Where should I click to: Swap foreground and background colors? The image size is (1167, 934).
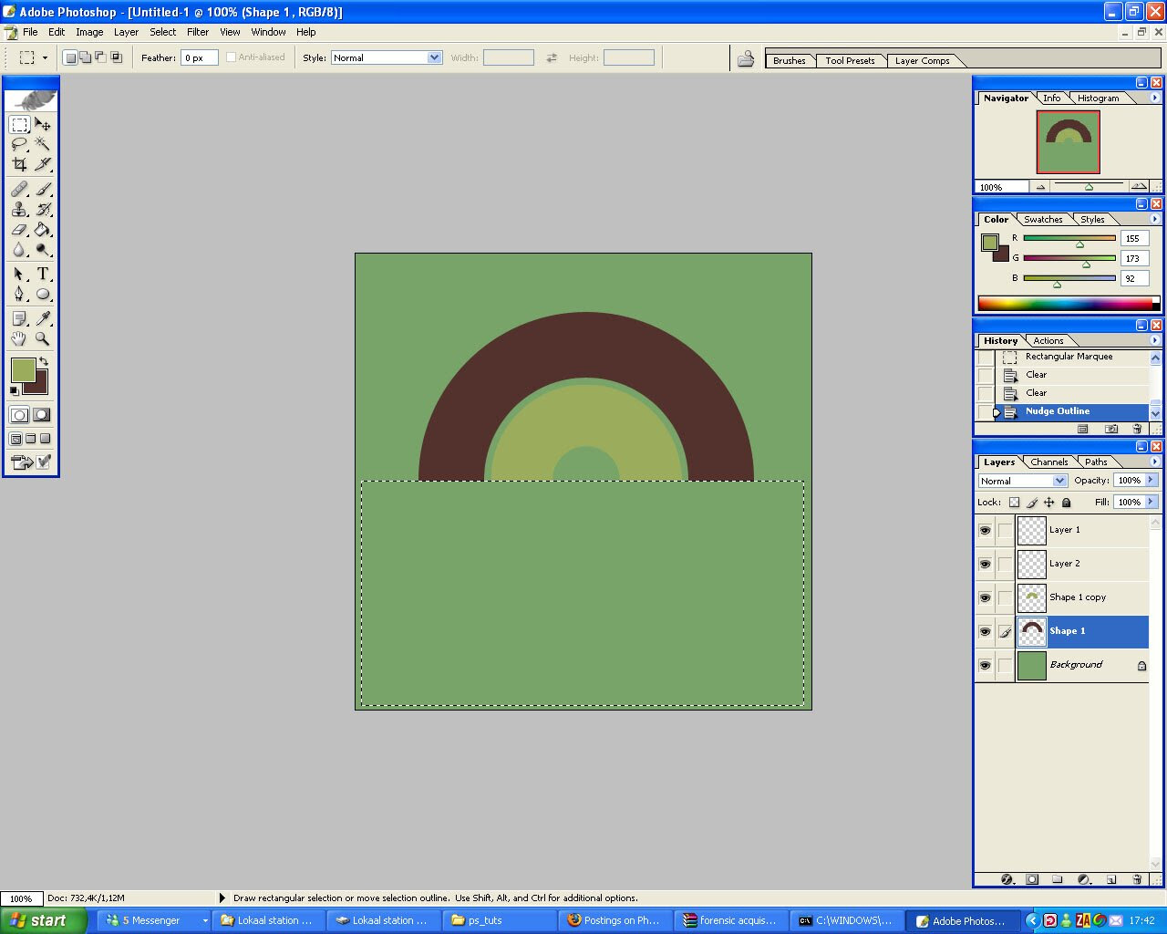(x=44, y=361)
